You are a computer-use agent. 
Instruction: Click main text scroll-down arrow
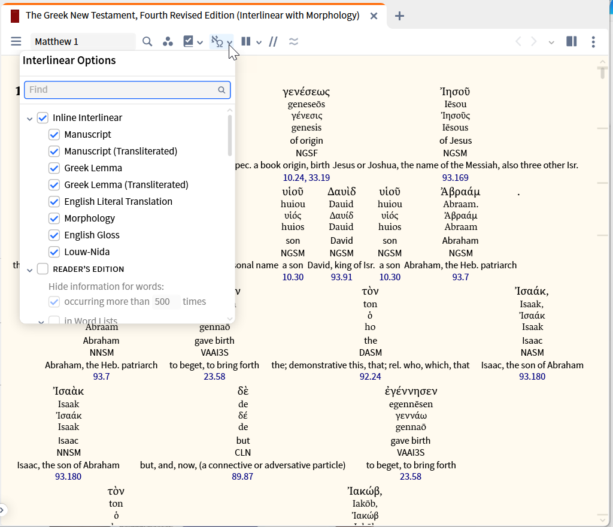tap(602, 520)
